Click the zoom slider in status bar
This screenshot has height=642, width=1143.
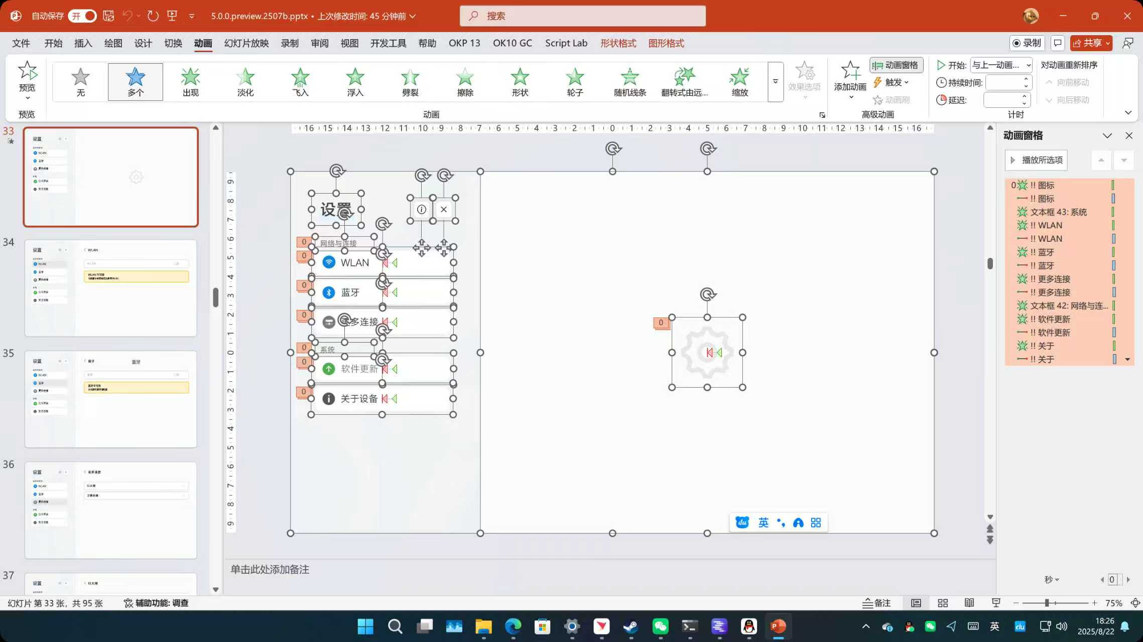(x=1047, y=603)
